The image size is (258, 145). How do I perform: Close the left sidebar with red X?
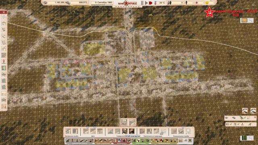4,12
